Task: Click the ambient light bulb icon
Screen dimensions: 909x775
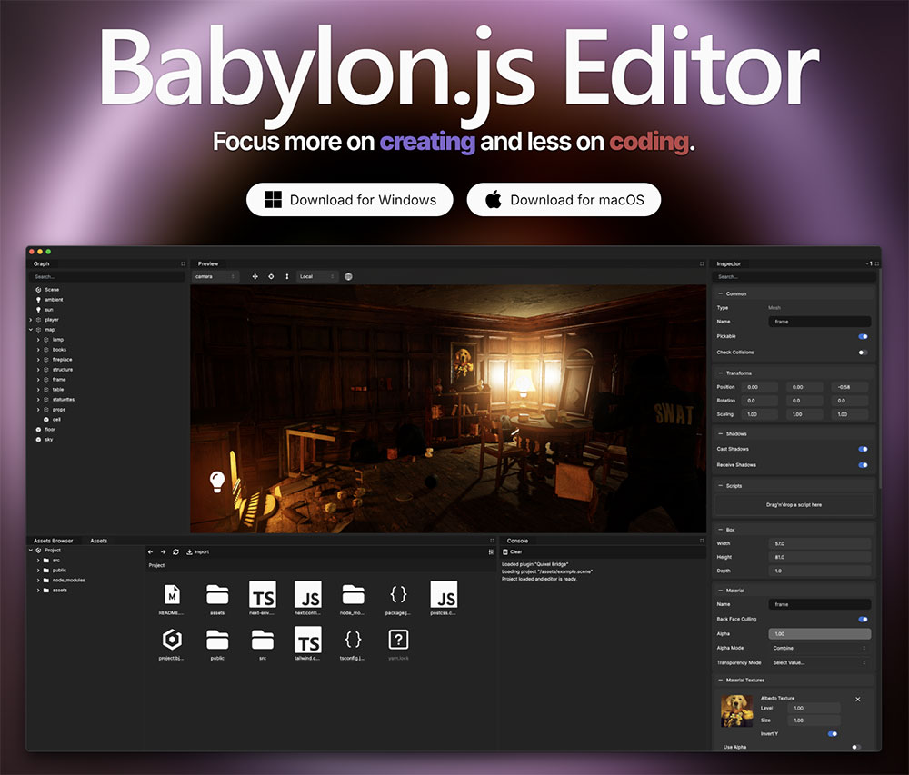Action: pos(38,300)
